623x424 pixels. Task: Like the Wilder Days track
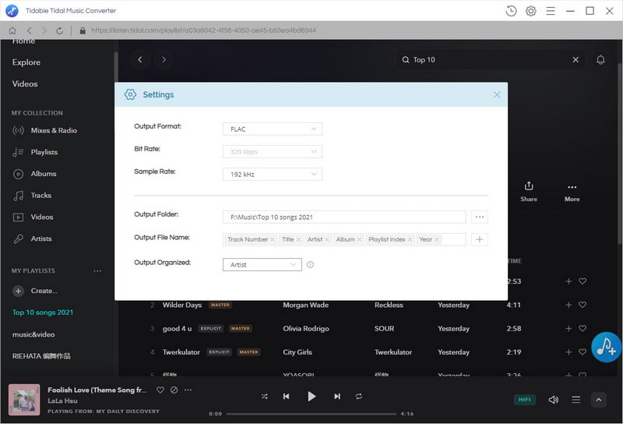[x=583, y=305]
